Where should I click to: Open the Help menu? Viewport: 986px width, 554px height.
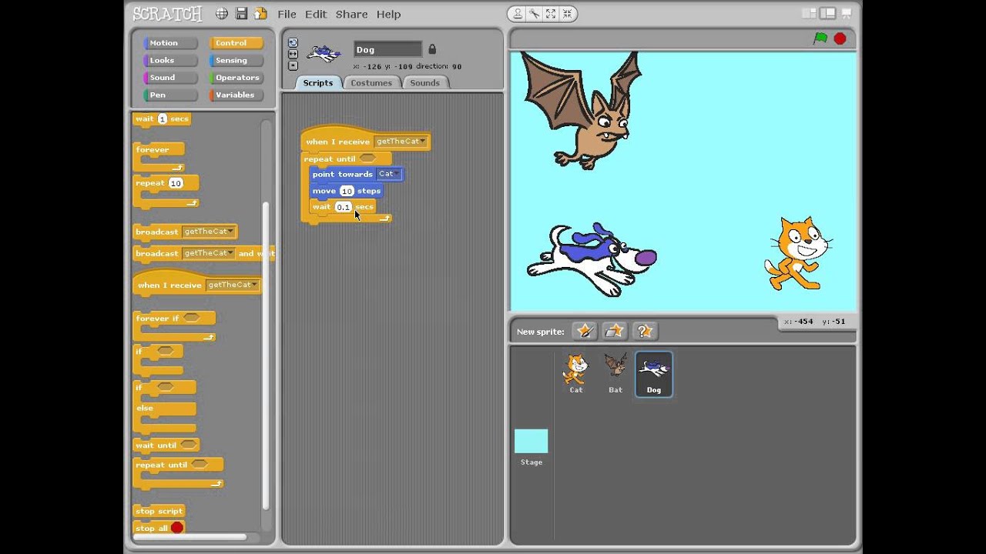point(388,14)
